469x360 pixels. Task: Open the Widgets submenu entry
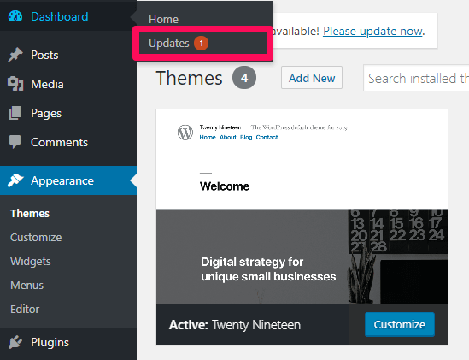point(30,261)
